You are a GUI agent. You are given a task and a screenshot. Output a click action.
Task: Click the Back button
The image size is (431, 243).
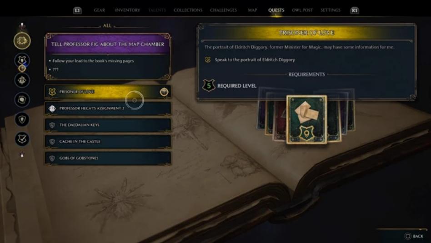point(414,236)
